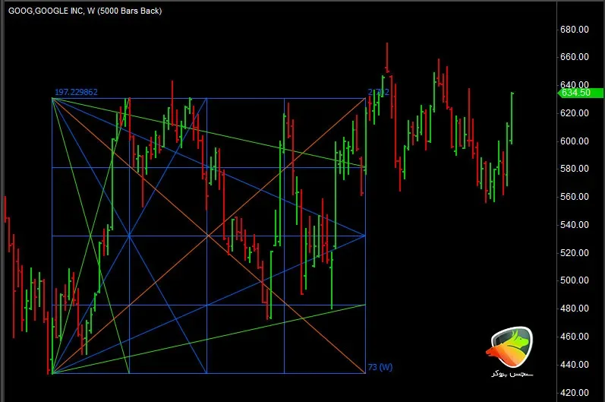Click the 460.00 price axis label
Image resolution: width=605 pixels, height=402 pixels.
click(x=575, y=337)
